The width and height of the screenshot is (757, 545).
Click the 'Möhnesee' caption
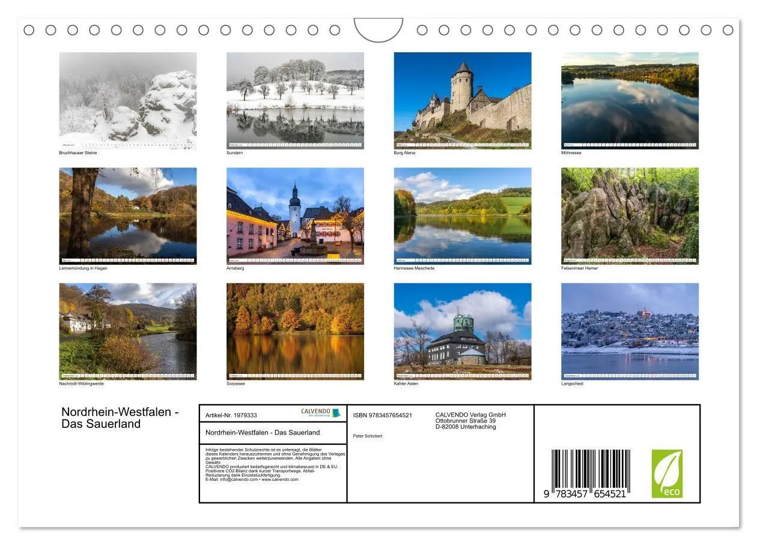[x=571, y=152]
